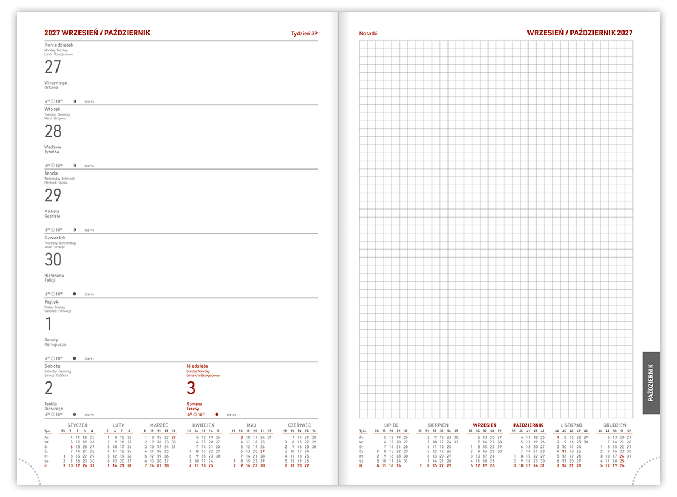Click the STYCZEŃ mini calendar title

(78, 425)
